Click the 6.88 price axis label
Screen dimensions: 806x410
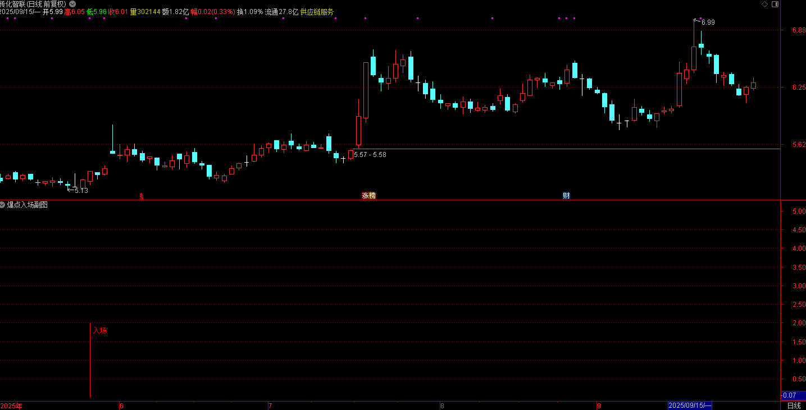pyautogui.click(x=798, y=30)
